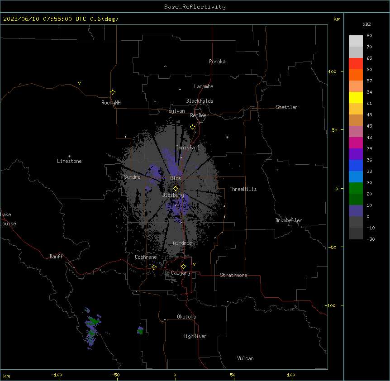Screen dimensions: 390x381
Task: Click the Lacombe town label
Action: point(204,86)
